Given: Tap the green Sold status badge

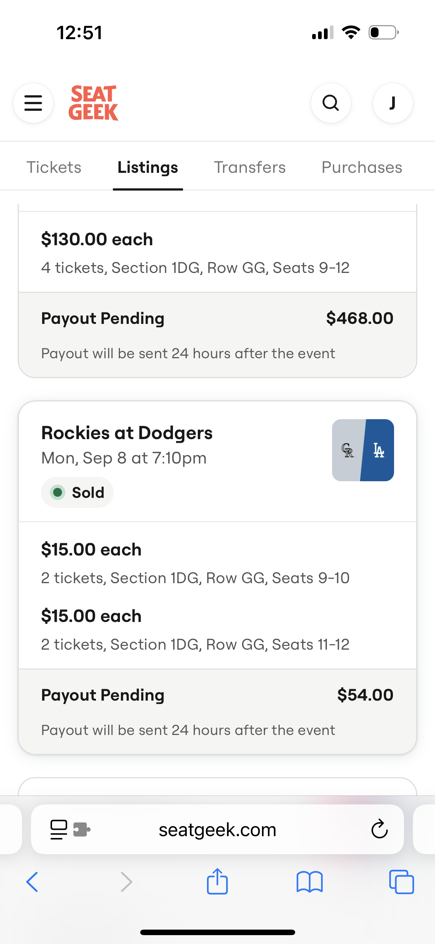Looking at the screenshot, I should pos(77,492).
